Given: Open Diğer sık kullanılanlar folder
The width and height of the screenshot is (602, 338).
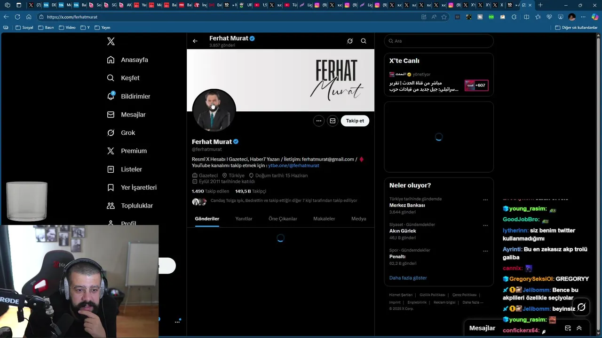Looking at the screenshot, I should 576,28.
